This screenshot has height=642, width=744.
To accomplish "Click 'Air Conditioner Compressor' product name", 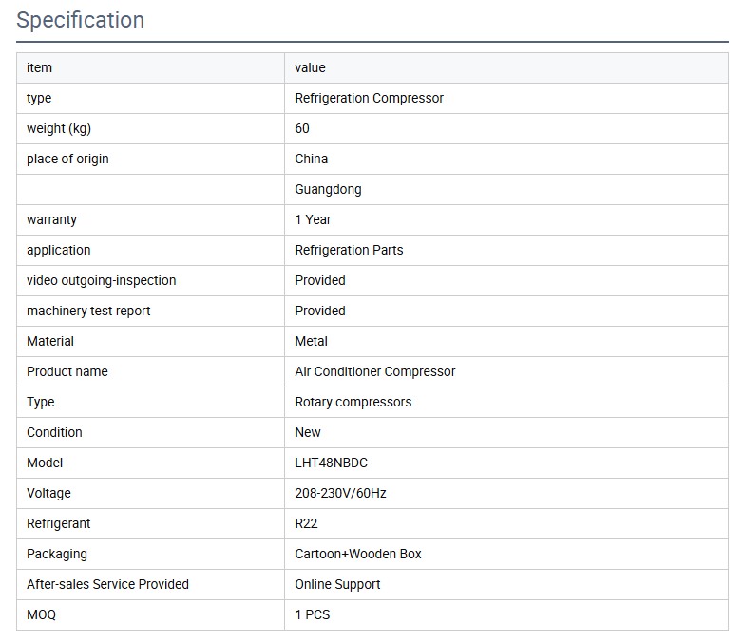I will (x=374, y=371).
